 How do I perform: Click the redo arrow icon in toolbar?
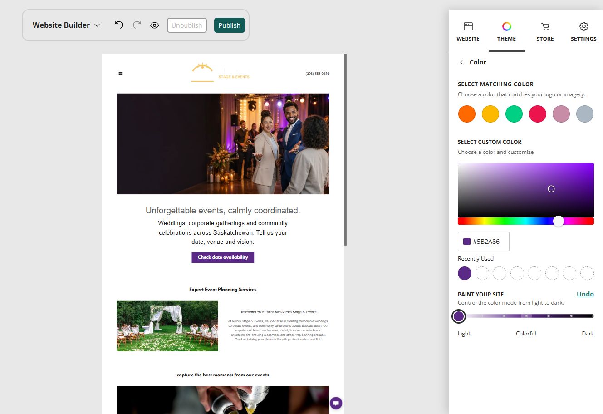(137, 25)
